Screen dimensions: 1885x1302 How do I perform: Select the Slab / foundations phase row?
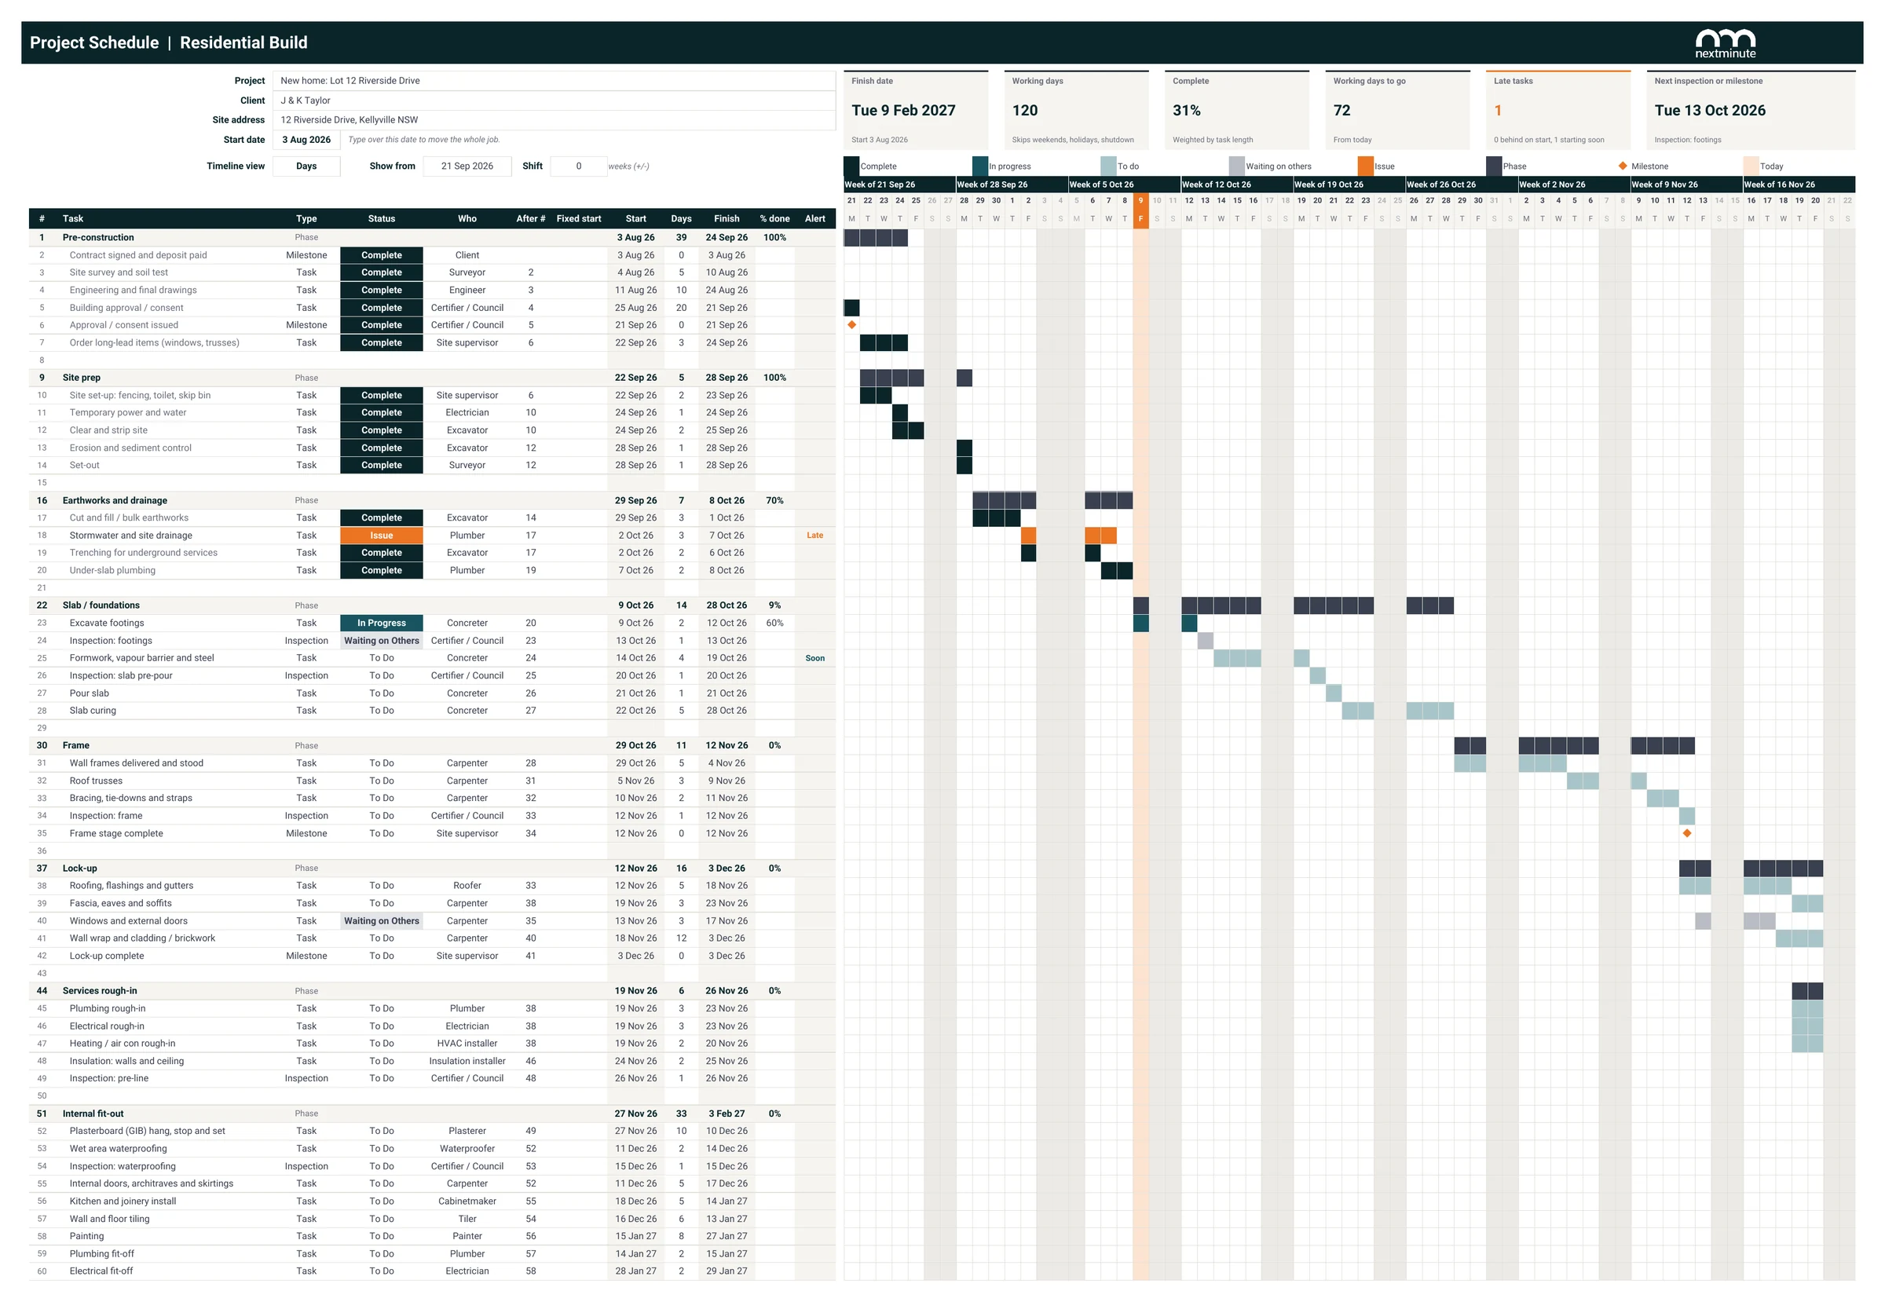(432, 605)
